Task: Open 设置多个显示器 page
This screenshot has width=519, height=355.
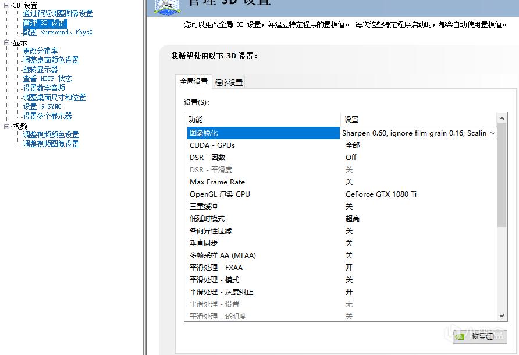Action: (x=47, y=116)
